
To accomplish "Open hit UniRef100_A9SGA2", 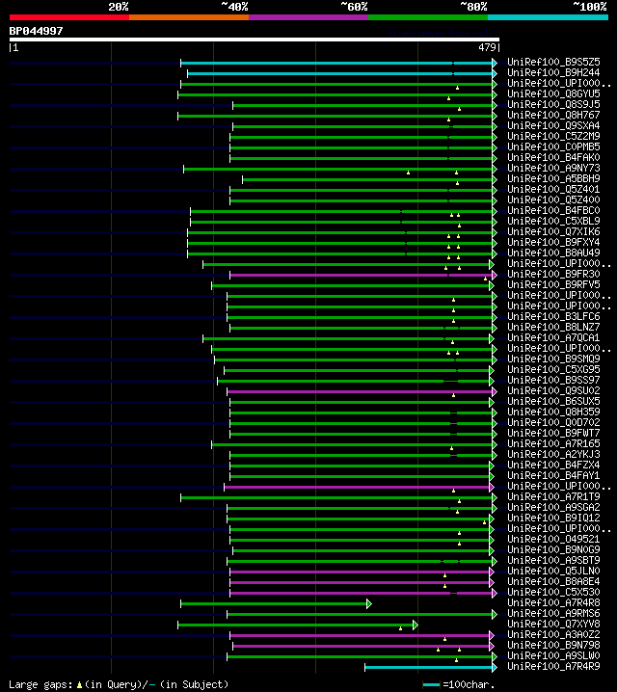I will [553, 507].
